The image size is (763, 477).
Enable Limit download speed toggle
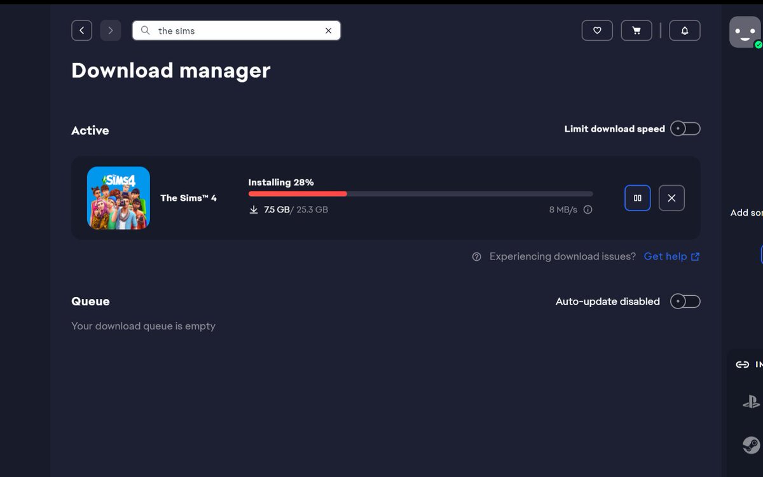point(685,128)
